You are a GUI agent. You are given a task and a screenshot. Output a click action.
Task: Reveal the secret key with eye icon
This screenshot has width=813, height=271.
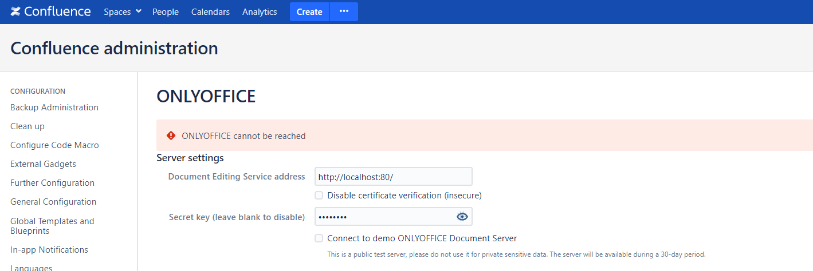462,217
